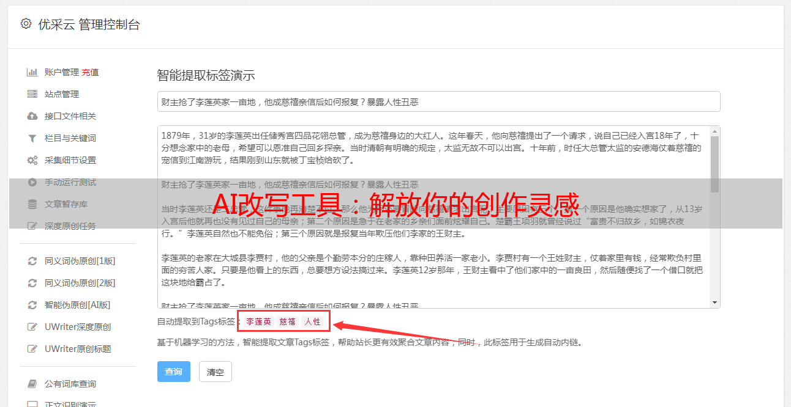Focus the article title input field
Image resolution: width=791 pixels, height=407 pixels.
click(x=438, y=101)
